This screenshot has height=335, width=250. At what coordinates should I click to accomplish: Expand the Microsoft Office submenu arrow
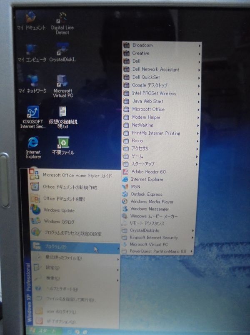pos(198,110)
